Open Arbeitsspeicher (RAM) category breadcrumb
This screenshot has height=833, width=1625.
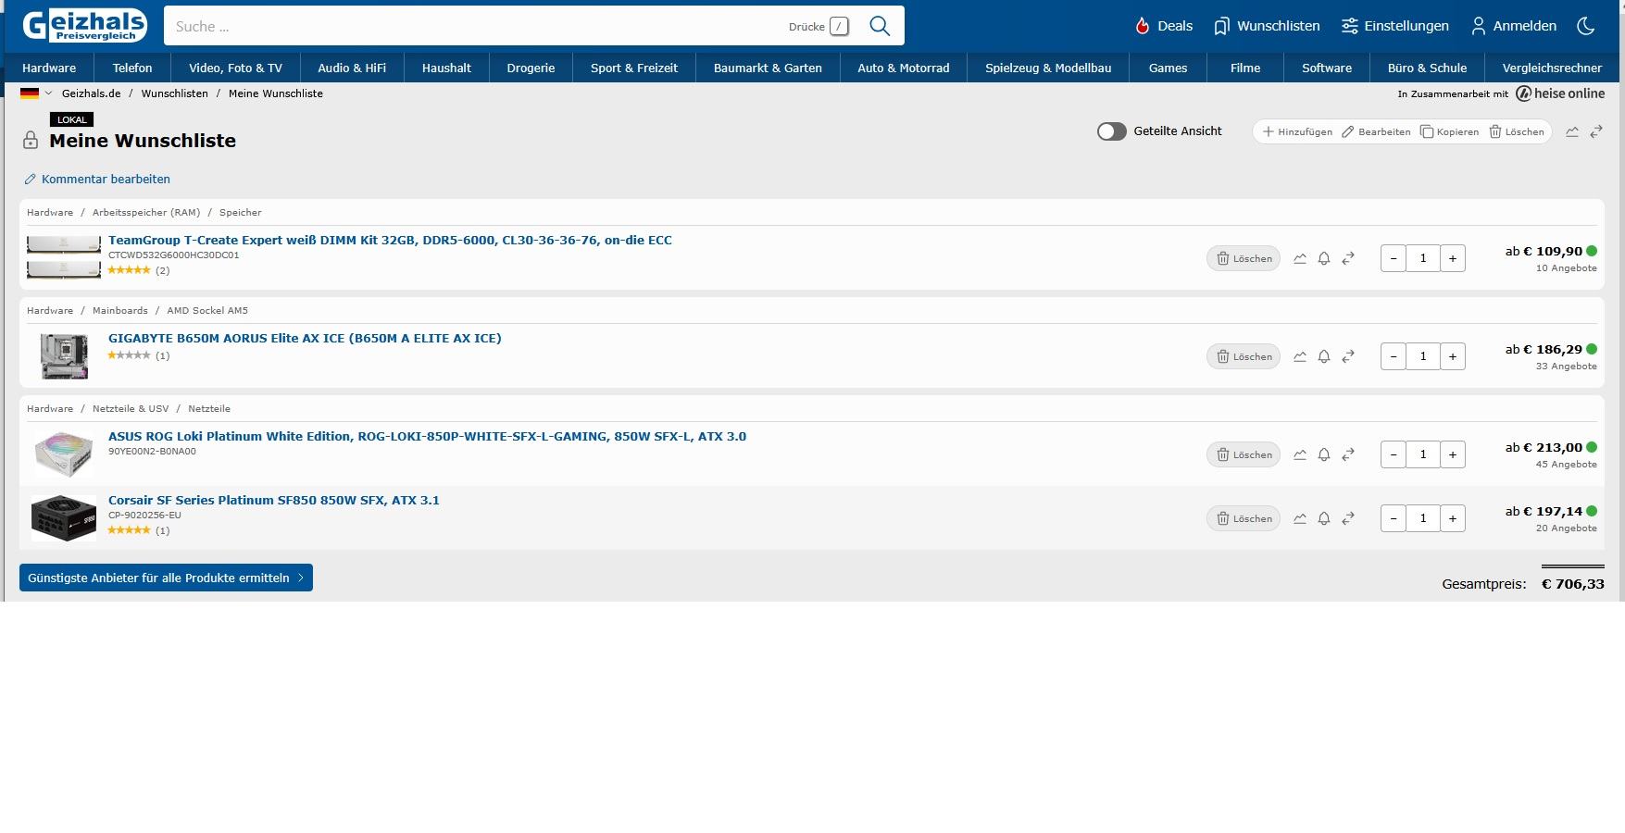click(146, 213)
